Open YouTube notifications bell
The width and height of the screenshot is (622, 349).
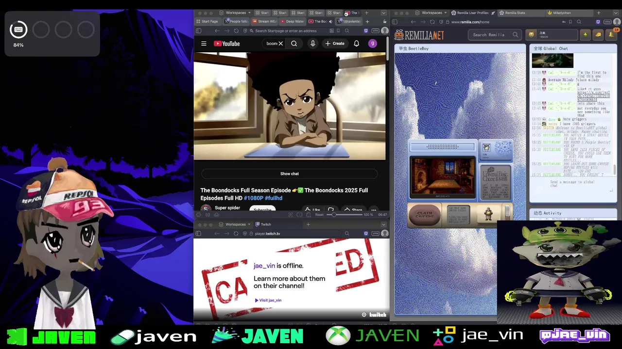[356, 44]
